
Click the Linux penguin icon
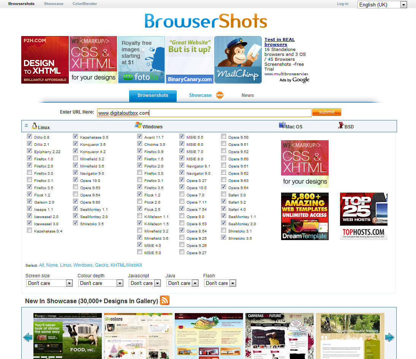click(x=35, y=126)
